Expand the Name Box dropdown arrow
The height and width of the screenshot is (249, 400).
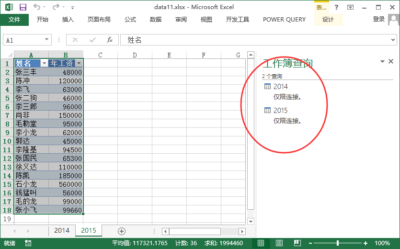click(x=46, y=40)
